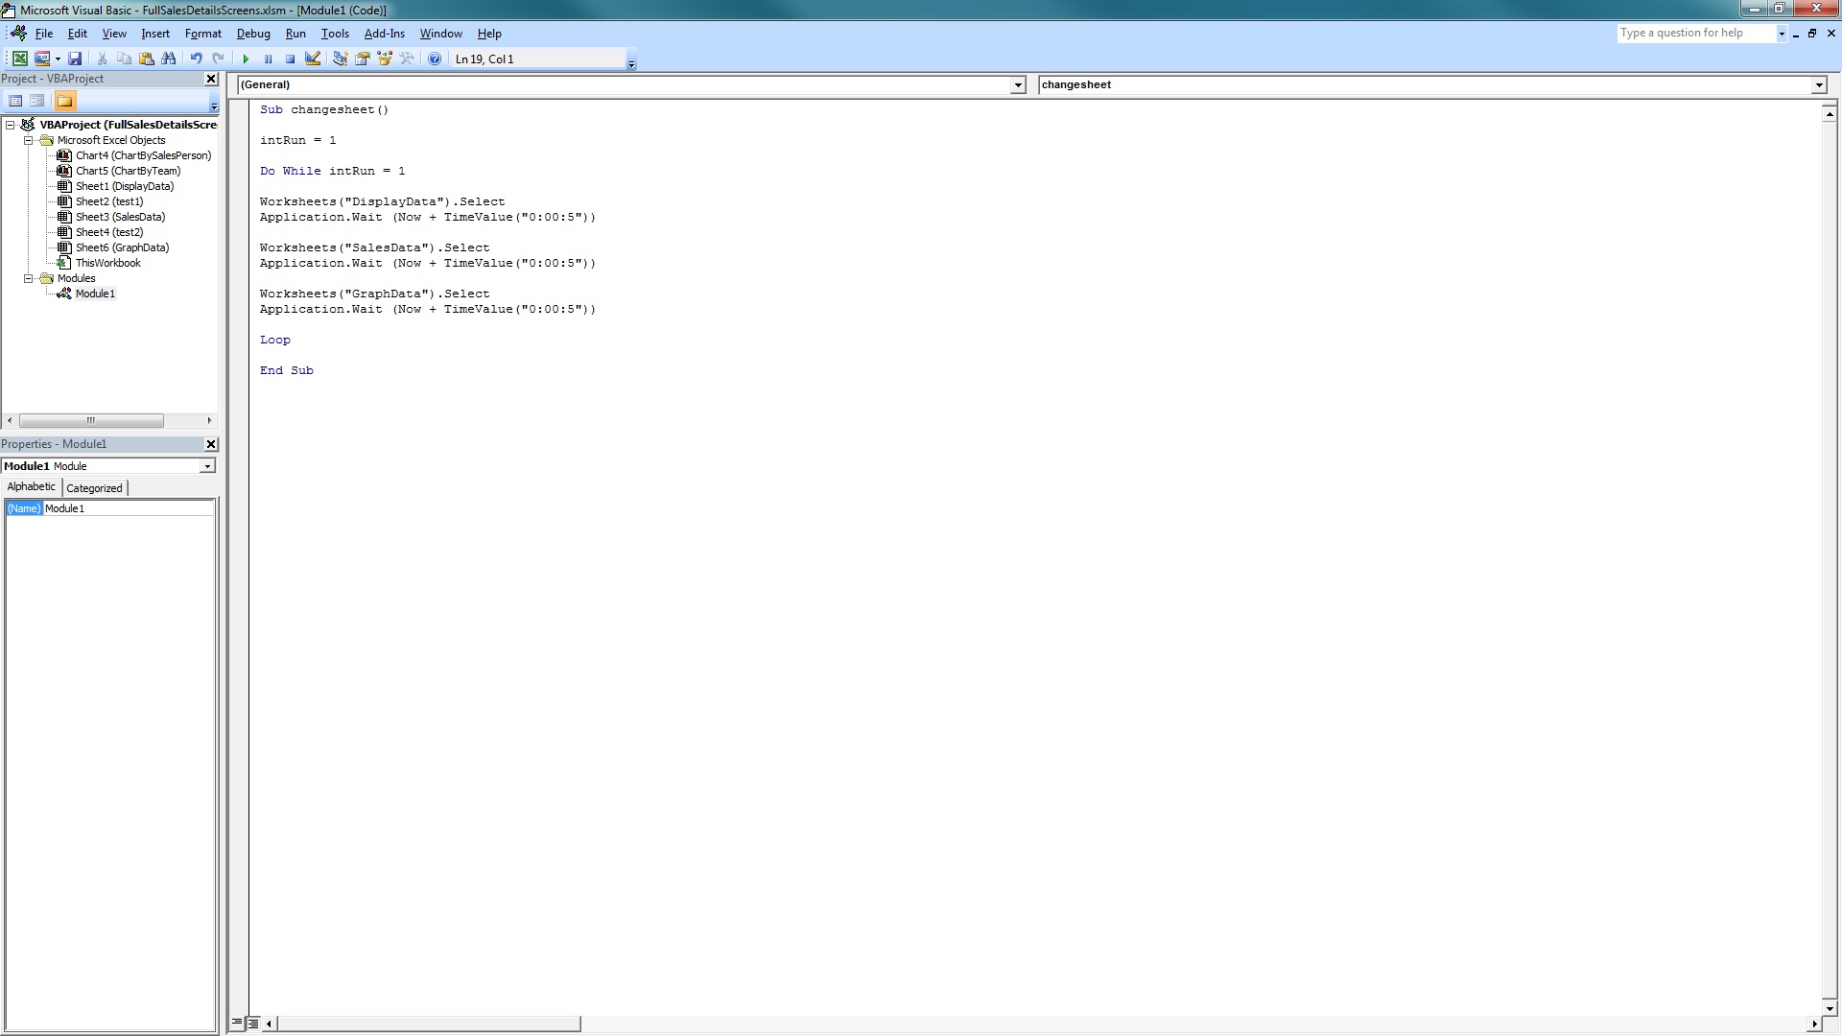Open the Properties Window toolbar icon
This screenshot has height=1036, width=1842.
click(x=363, y=59)
